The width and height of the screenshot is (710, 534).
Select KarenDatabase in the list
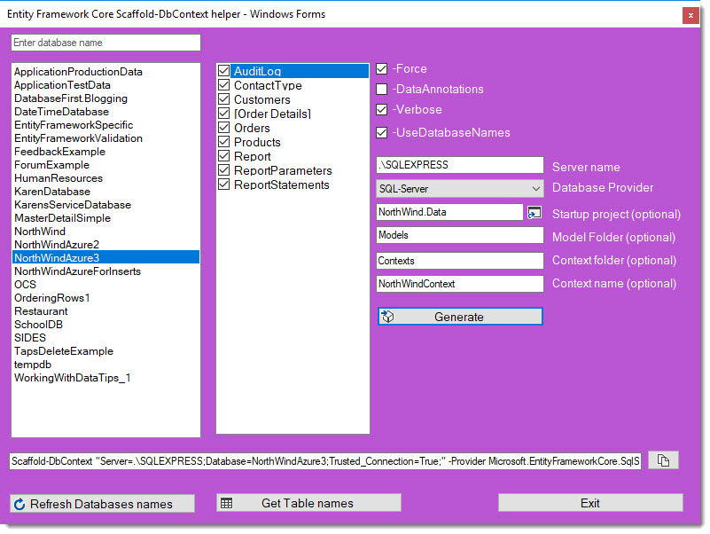point(105,192)
